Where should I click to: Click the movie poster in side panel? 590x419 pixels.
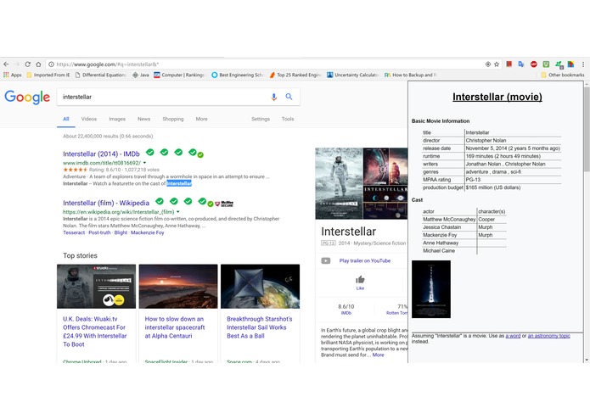pyautogui.click(x=431, y=289)
